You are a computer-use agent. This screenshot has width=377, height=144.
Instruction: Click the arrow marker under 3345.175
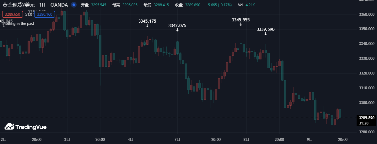pos(147,26)
